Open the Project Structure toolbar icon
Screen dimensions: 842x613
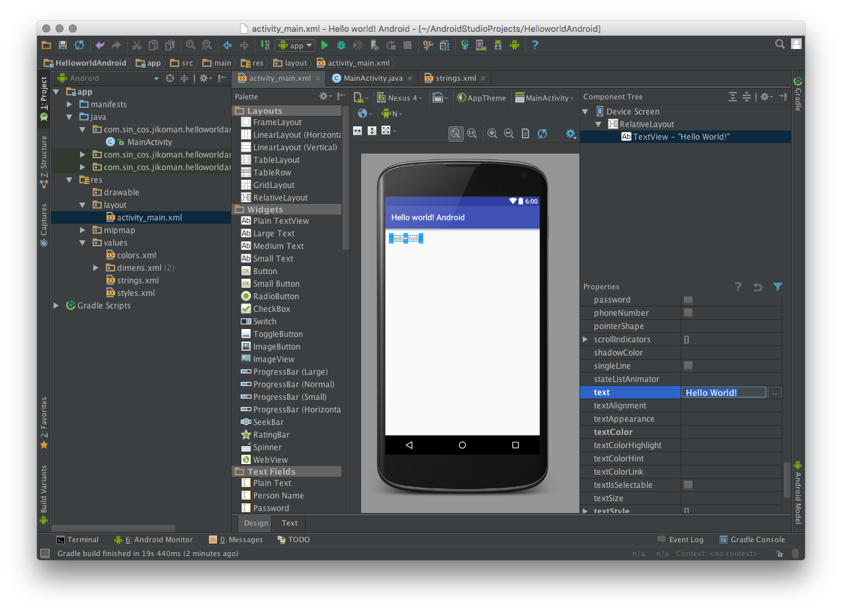pyautogui.click(x=444, y=45)
